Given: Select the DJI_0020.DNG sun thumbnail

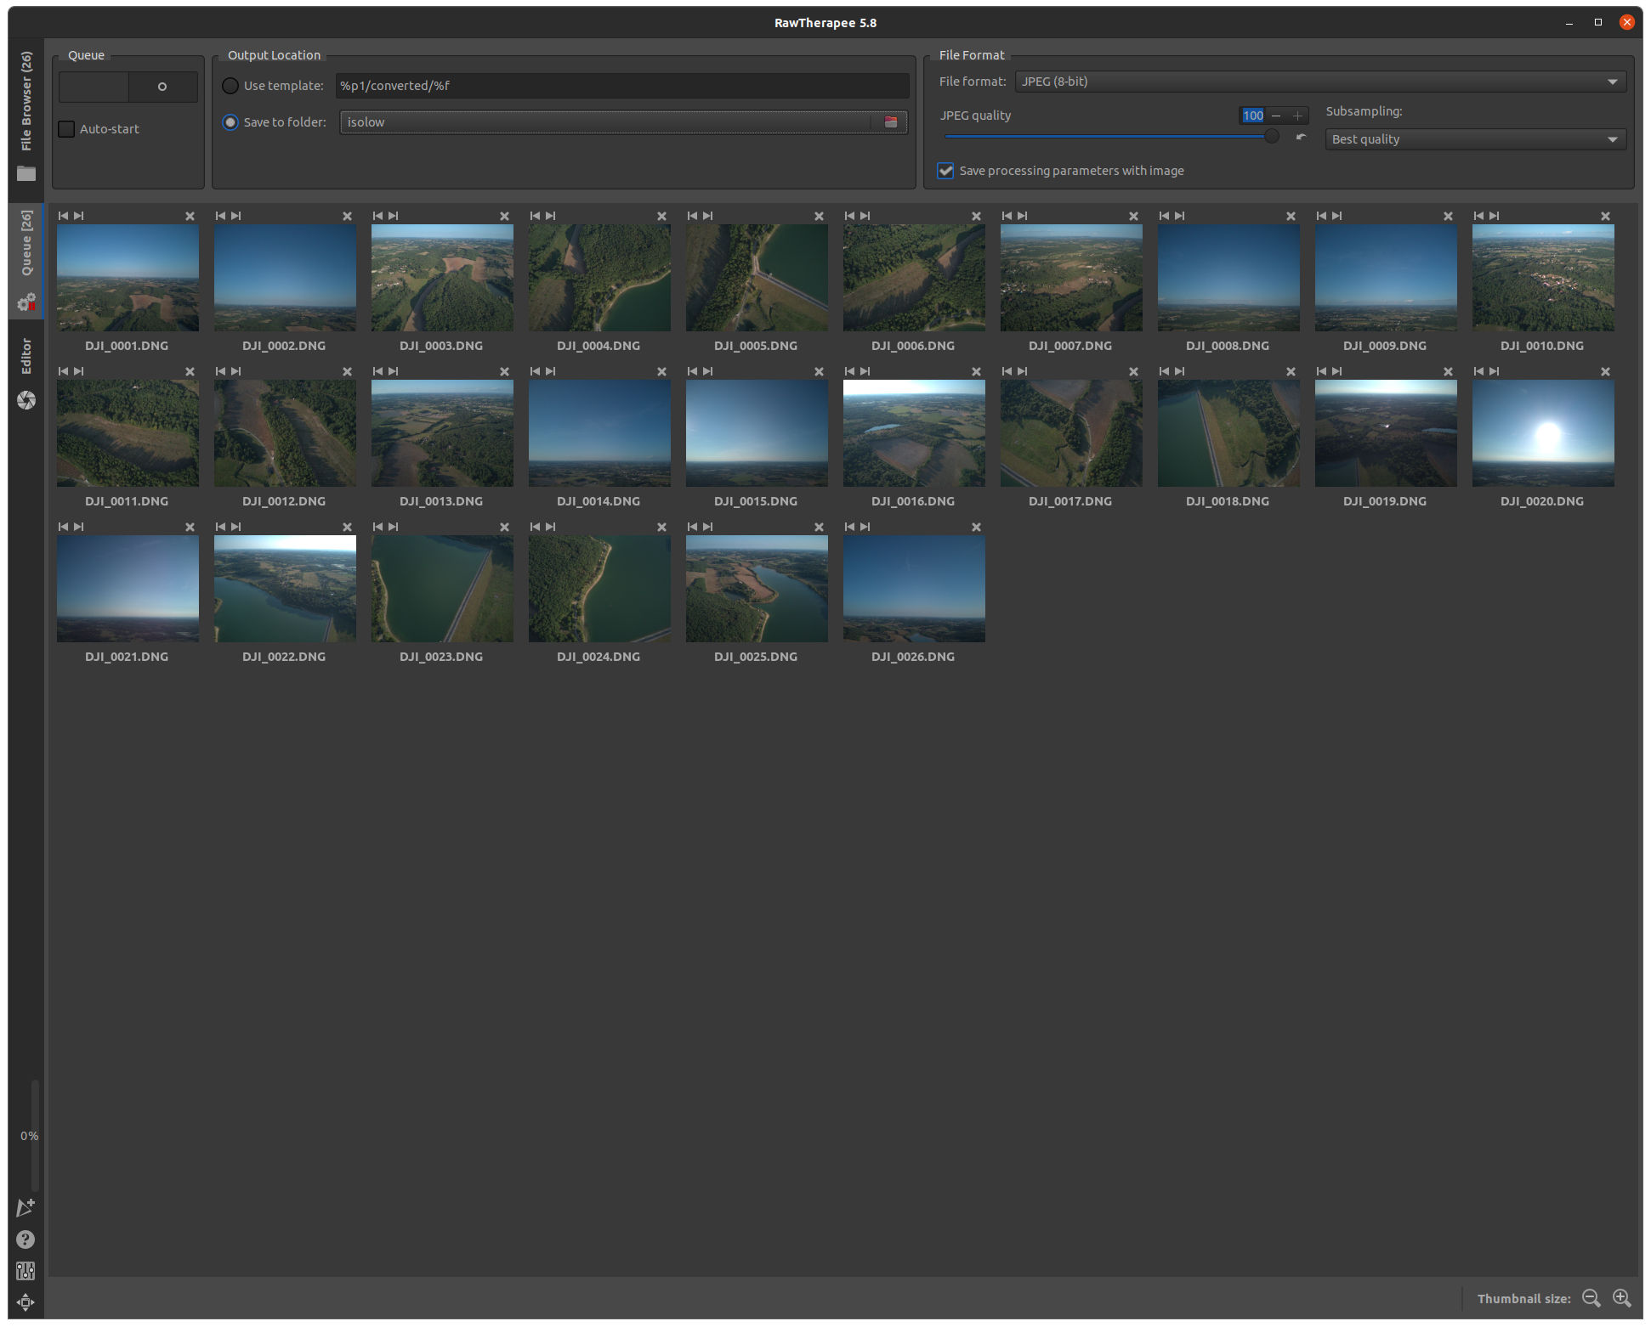Looking at the screenshot, I should coord(1543,433).
